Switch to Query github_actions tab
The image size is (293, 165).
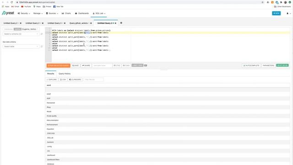(78, 23)
